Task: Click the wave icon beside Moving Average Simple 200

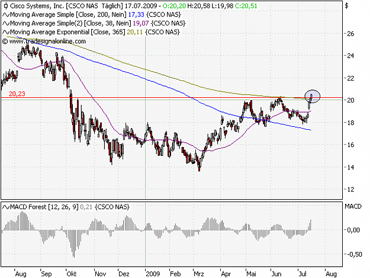Action: [x=6, y=15]
